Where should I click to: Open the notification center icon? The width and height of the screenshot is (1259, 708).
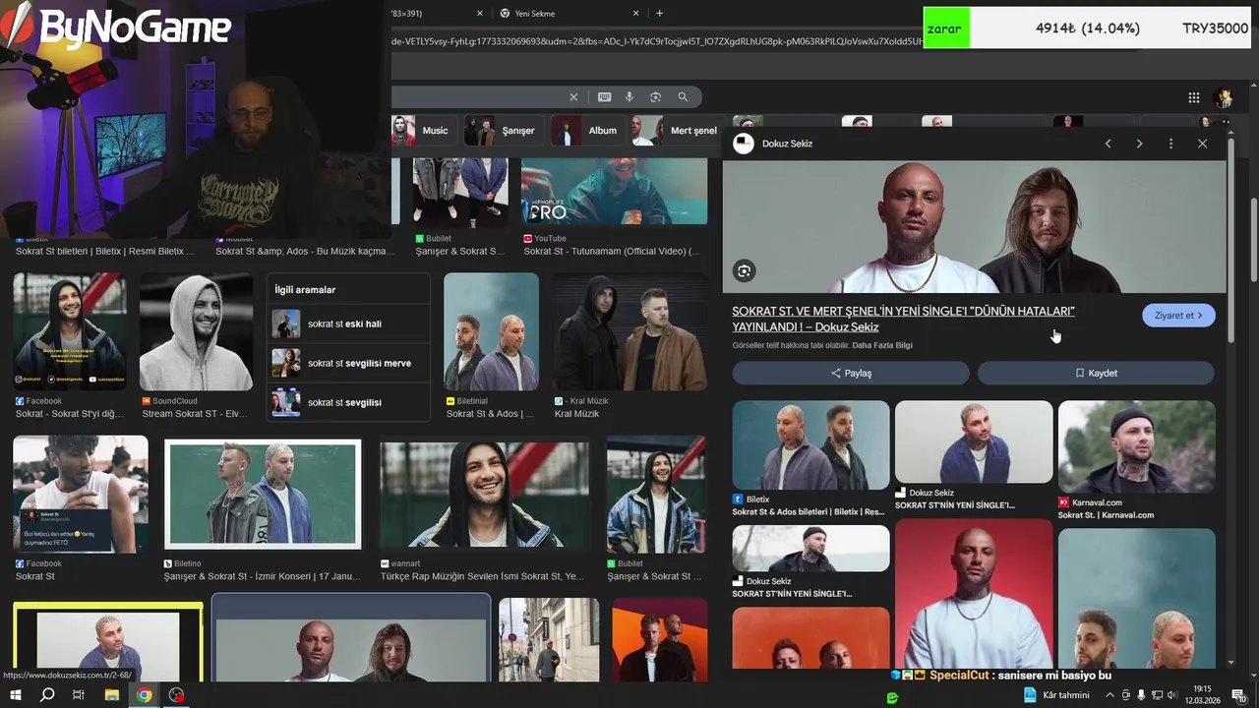(x=1239, y=695)
